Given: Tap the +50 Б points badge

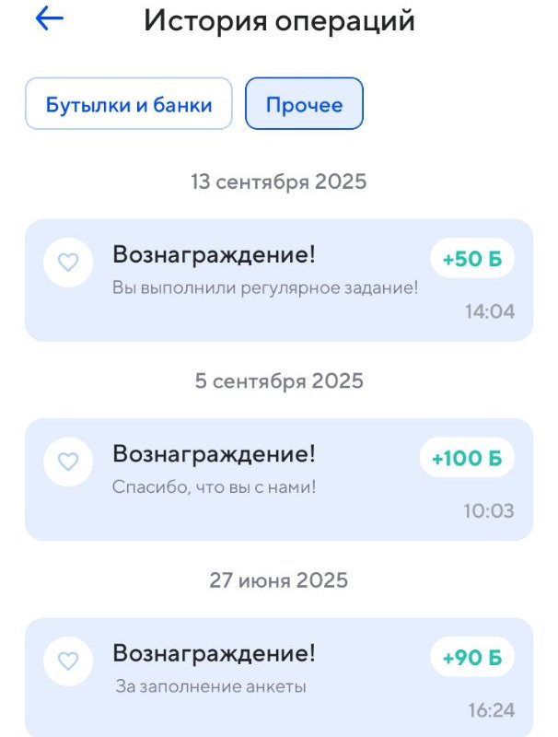Looking at the screenshot, I should [x=472, y=260].
